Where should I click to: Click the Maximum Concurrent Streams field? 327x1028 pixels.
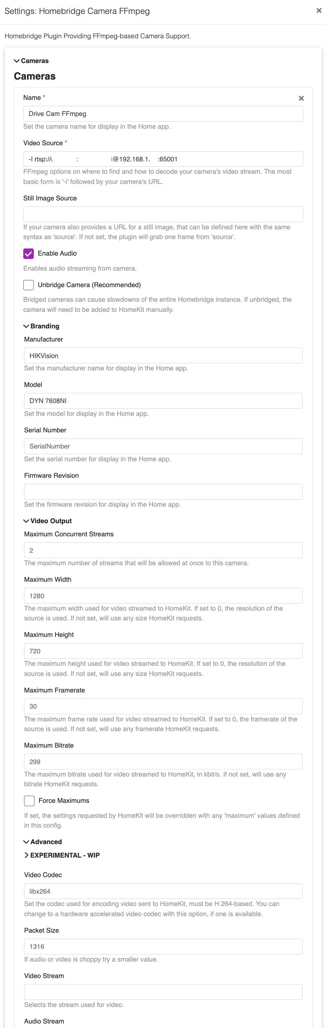pos(163,550)
